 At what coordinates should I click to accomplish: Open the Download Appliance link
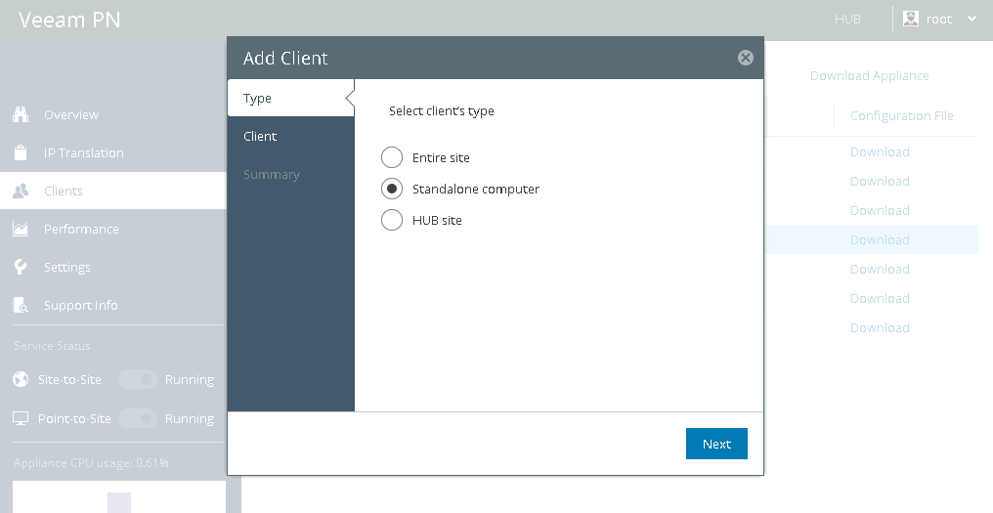click(x=869, y=75)
